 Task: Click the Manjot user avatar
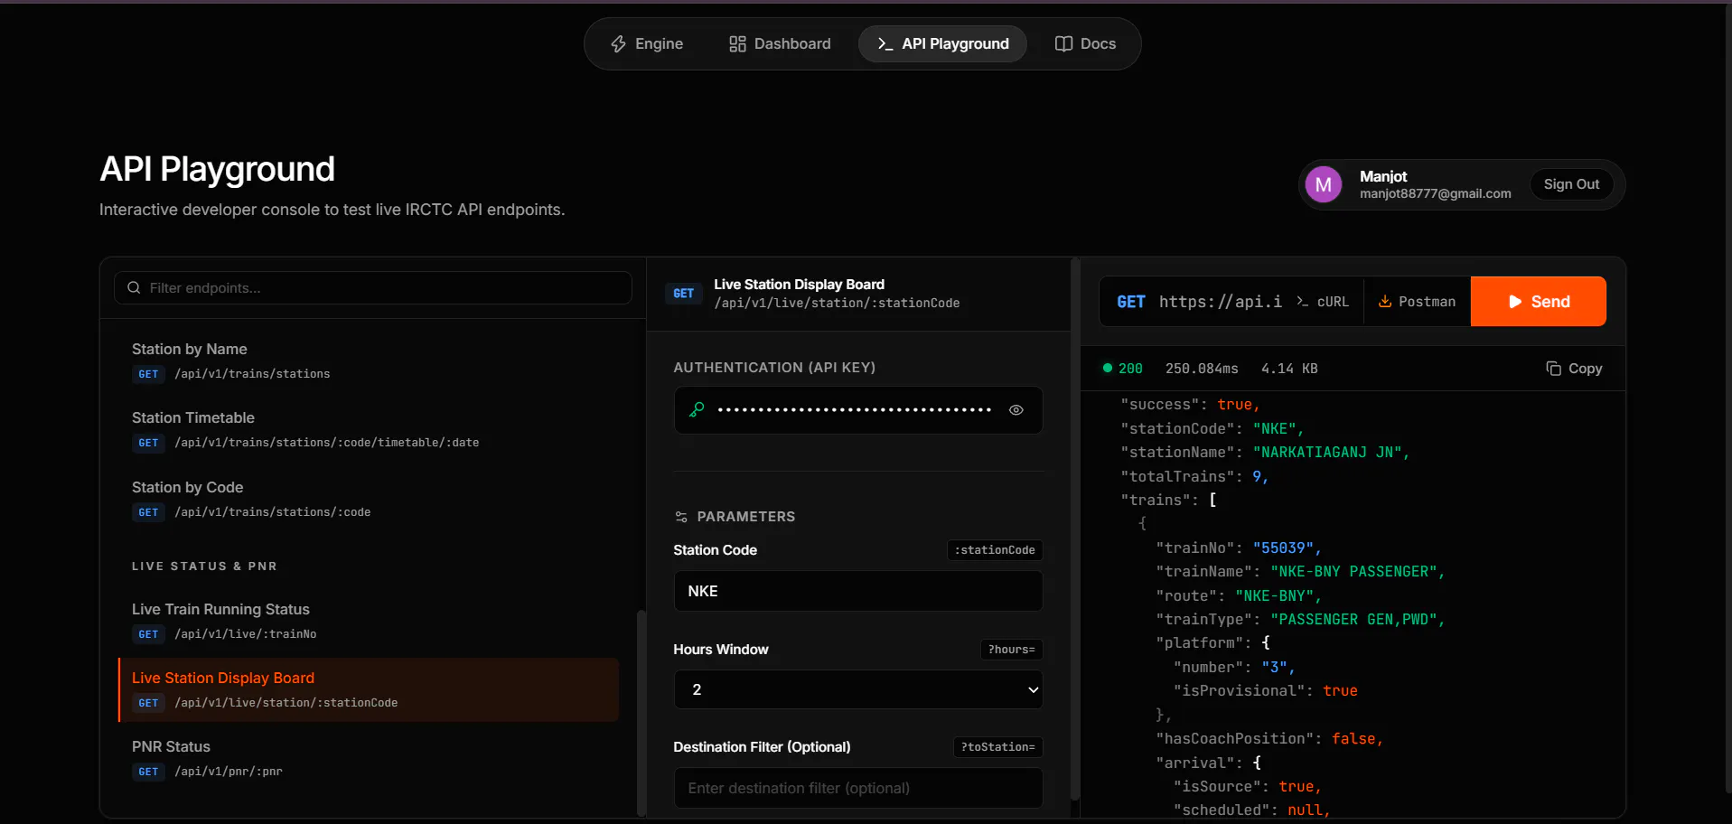tap(1324, 184)
